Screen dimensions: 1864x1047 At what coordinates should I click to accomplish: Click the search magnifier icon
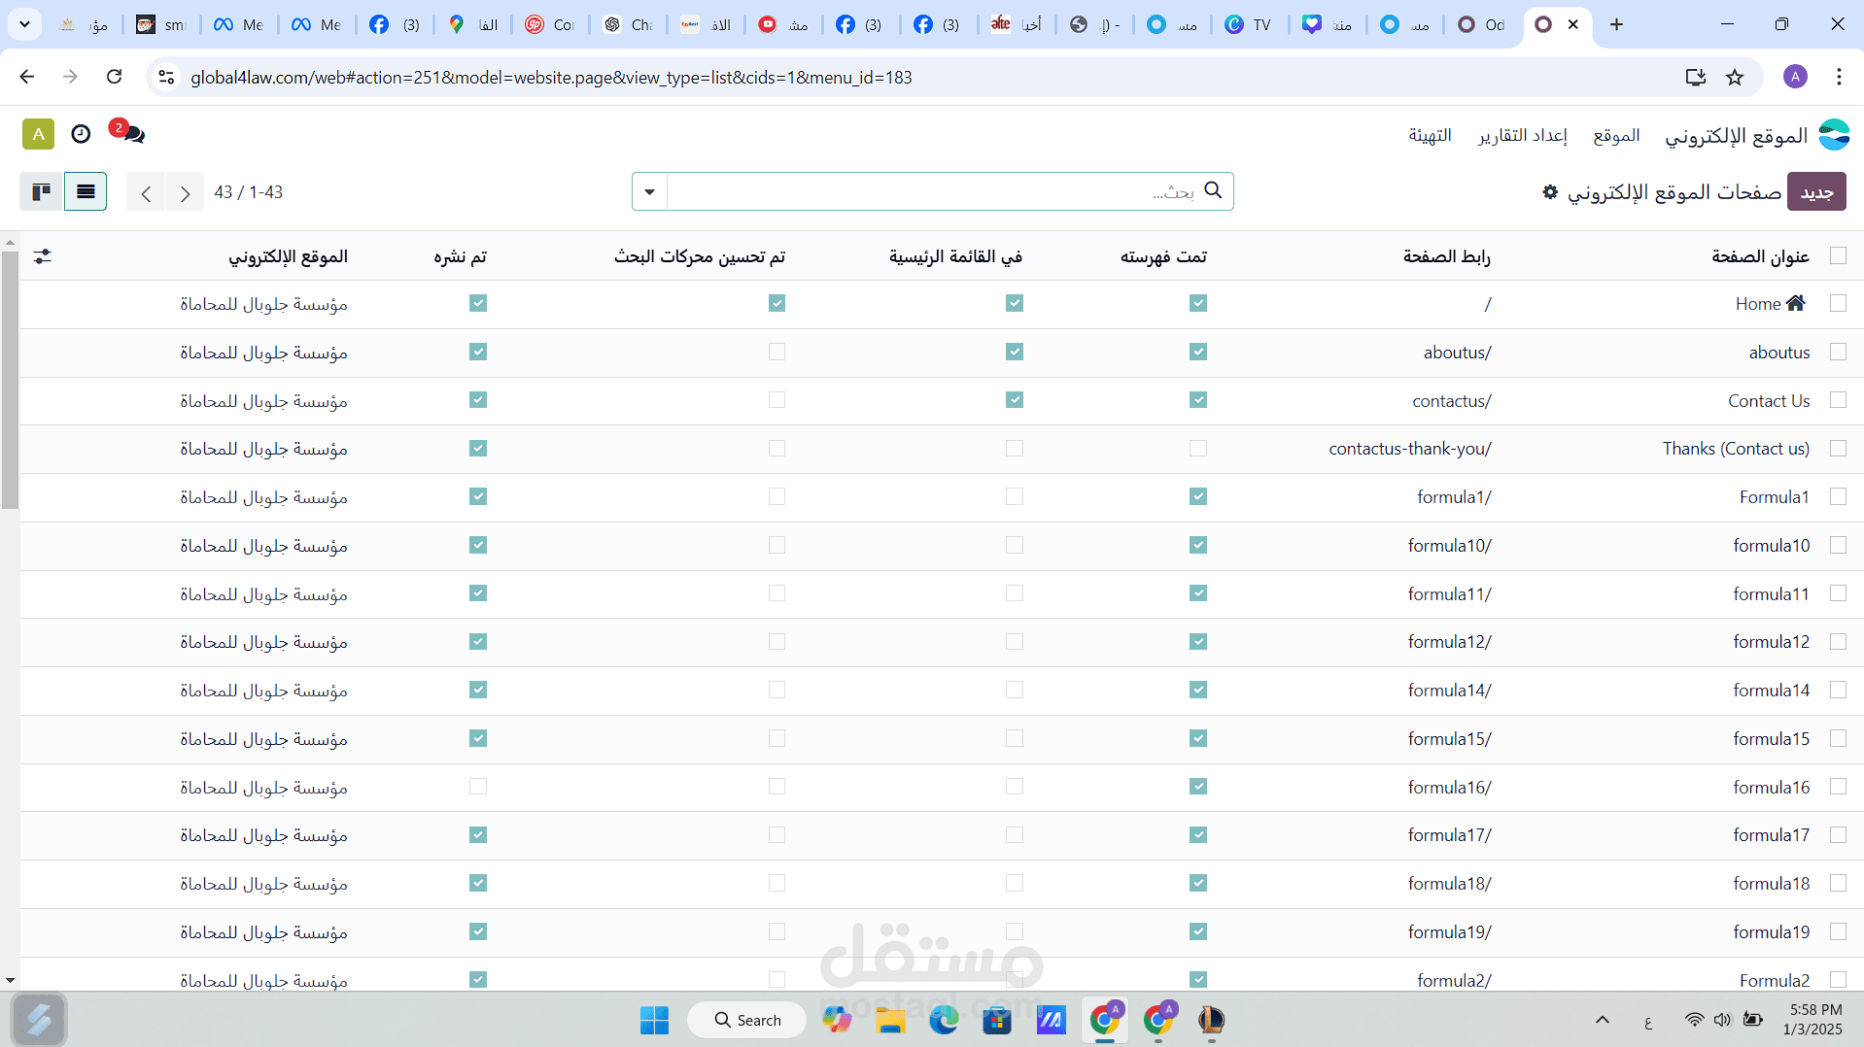point(1213,190)
